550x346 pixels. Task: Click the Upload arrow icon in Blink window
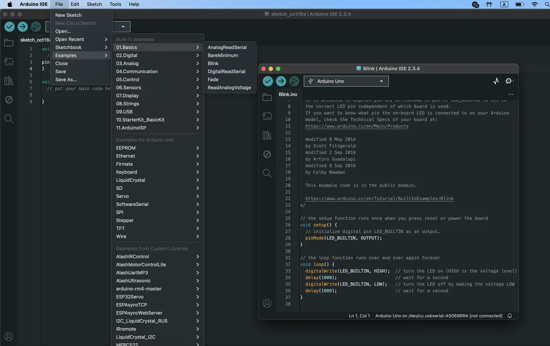coord(281,81)
